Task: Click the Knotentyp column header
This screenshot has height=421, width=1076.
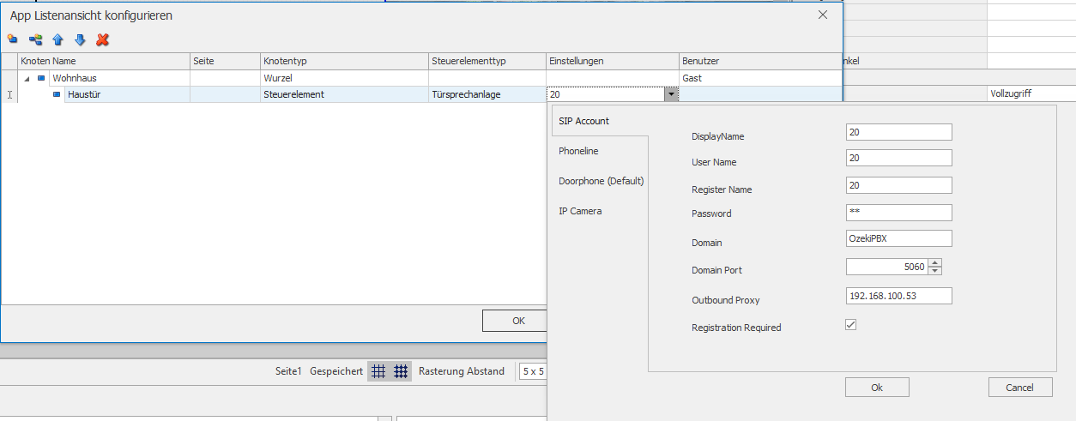Action: [344, 61]
